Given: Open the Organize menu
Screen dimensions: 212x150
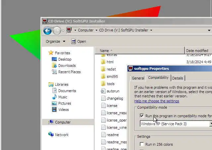Looking at the screenshot, I should click(x=56, y=41).
